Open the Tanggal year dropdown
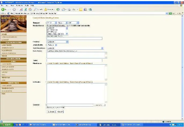Image resolution: width=184 pixels, height=127 pixels. pyautogui.click(x=52, y=23)
